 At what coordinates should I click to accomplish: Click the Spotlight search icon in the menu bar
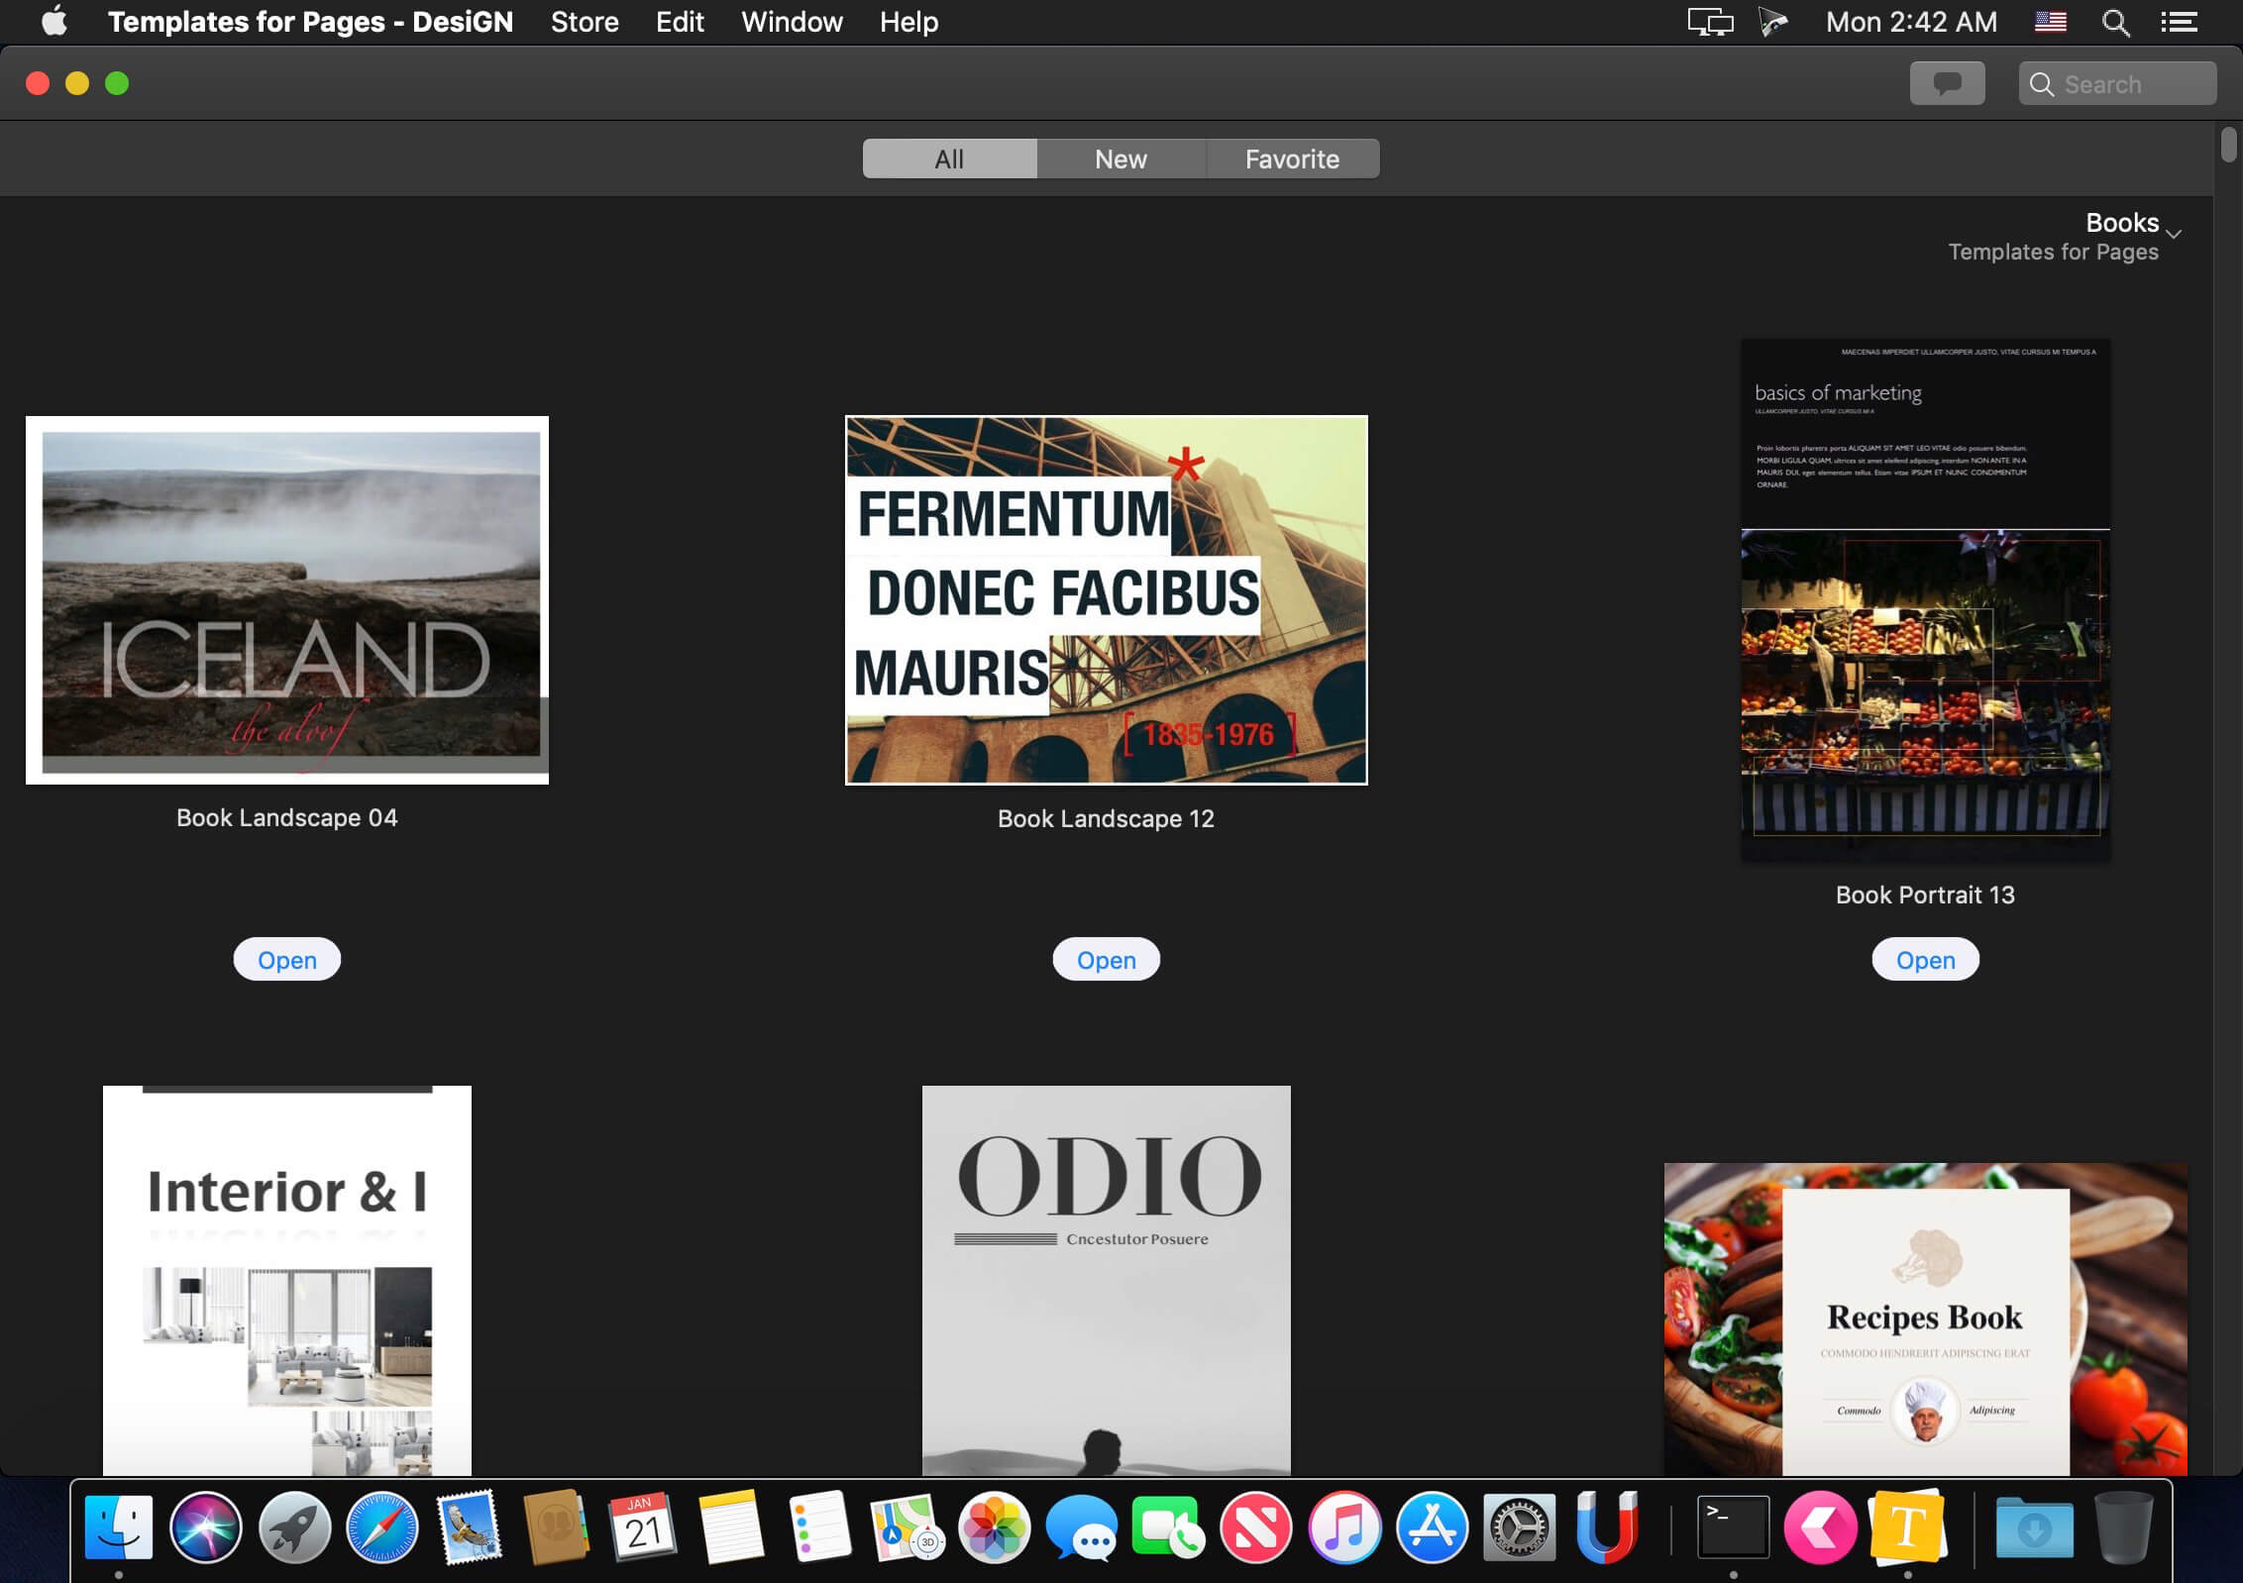tap(2115, 22)
